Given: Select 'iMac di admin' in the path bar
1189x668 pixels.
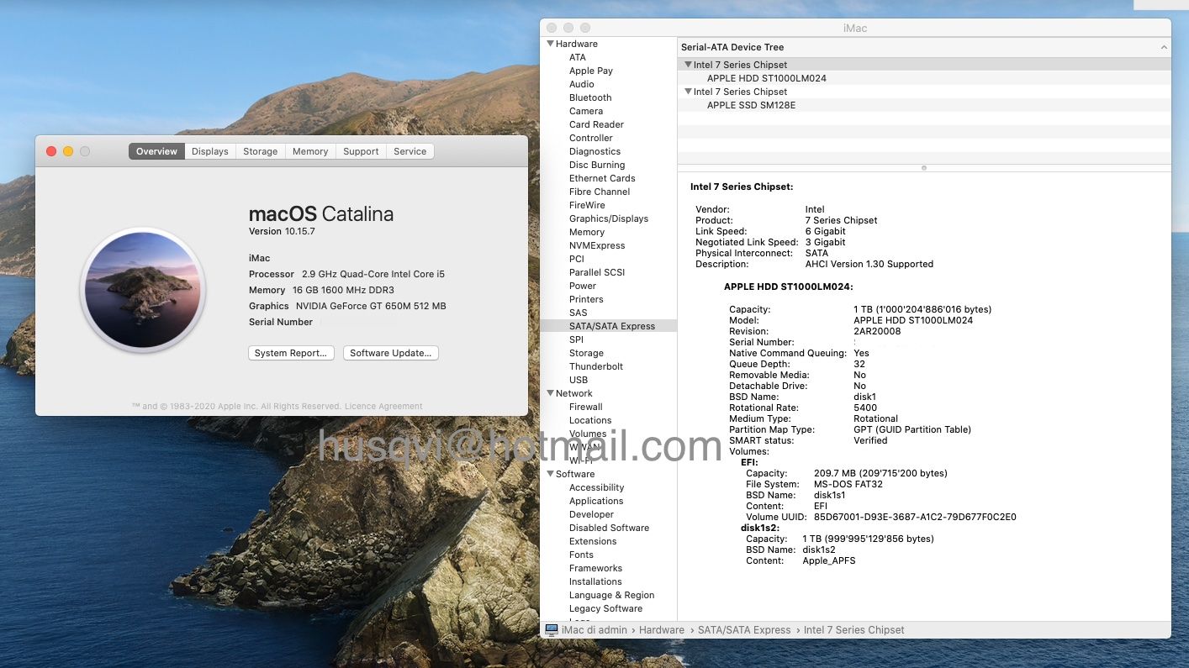Looking at the screenshot, I should (x=594, y=630).
